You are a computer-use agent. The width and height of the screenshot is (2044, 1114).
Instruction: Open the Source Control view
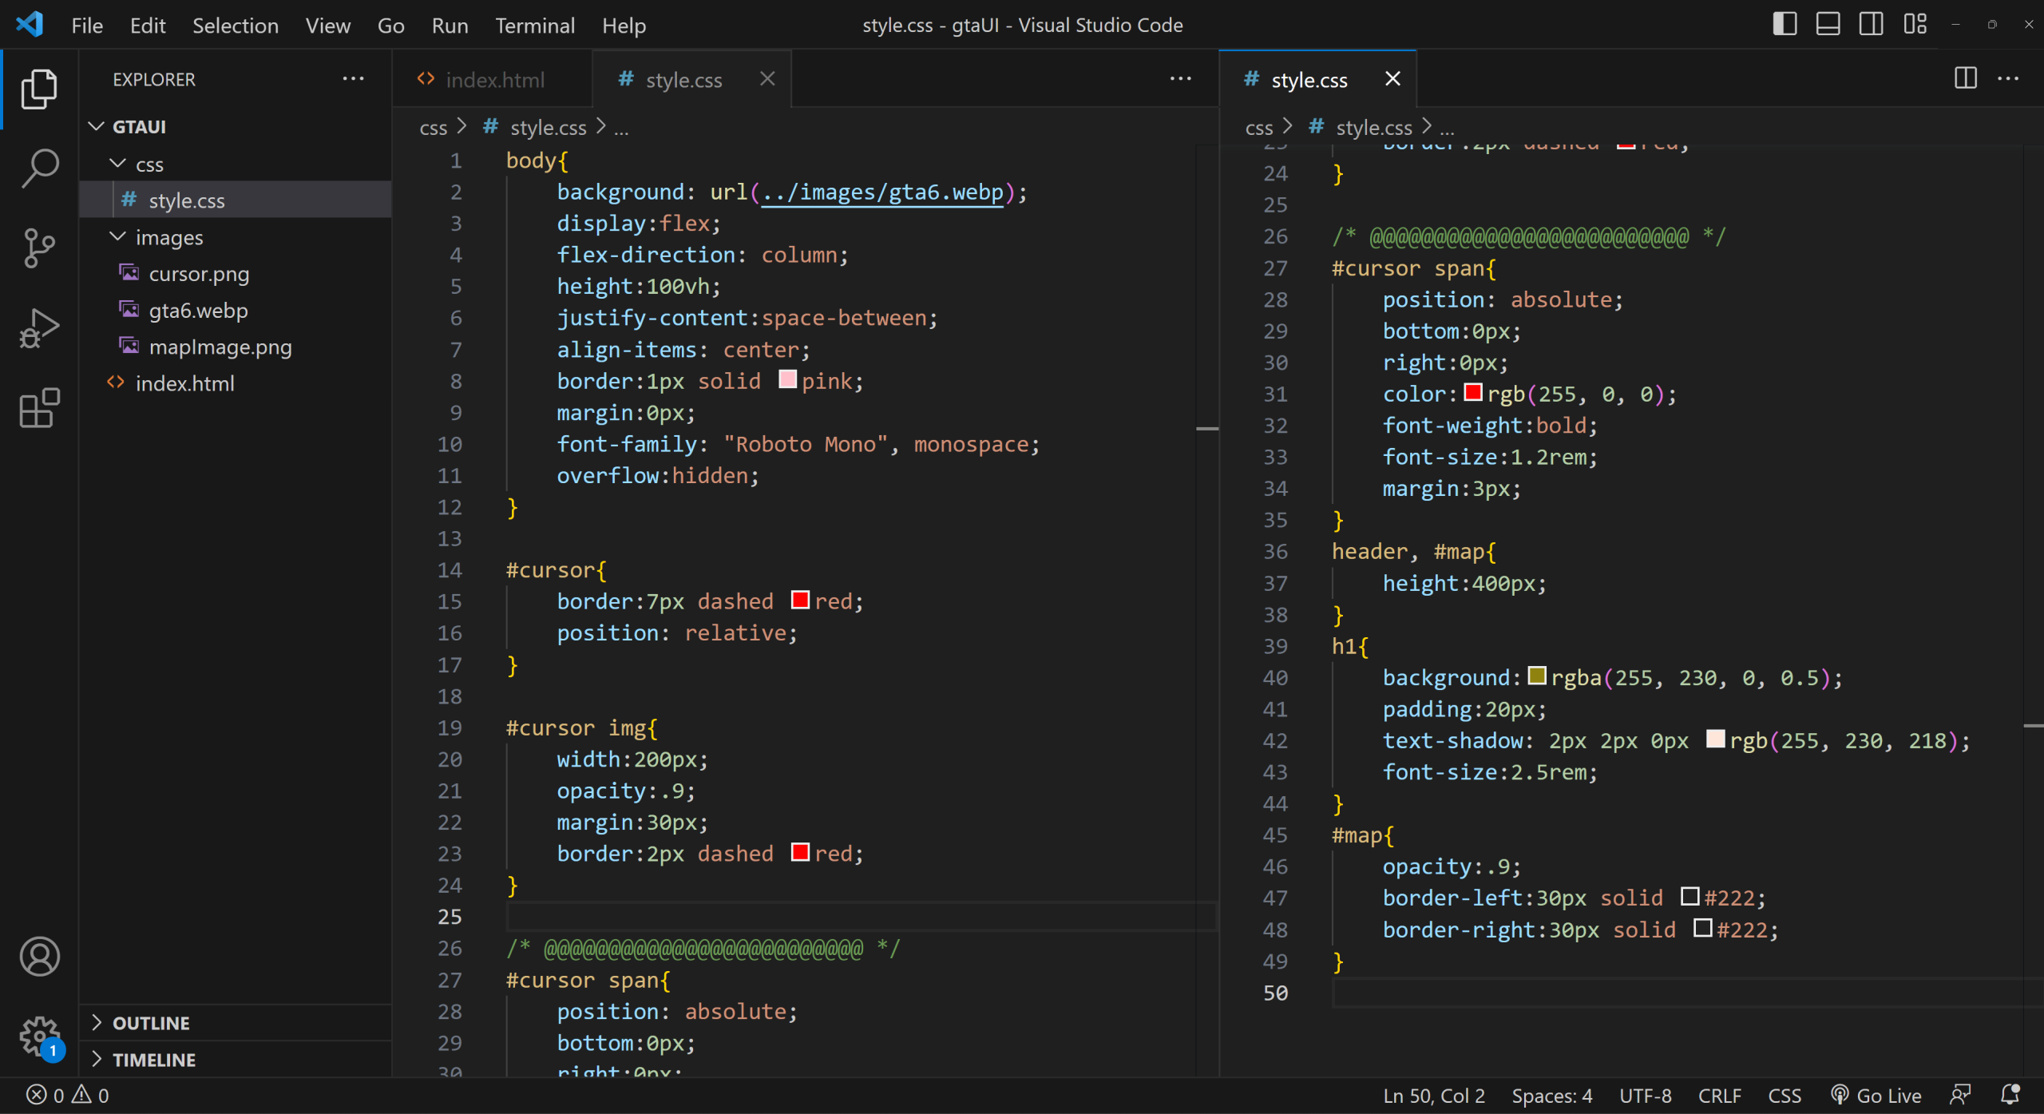pos(39,248)
